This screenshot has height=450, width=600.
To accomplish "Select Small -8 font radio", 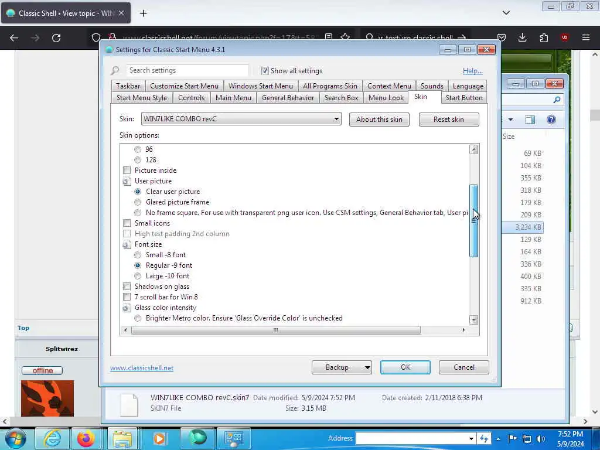I will (x=138, y=255).
